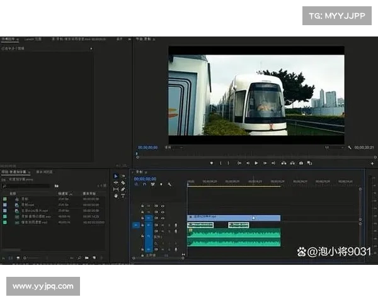This screenshot has width=378, height=302.
Task: Open playback resolution dropdown in program monitor
Action: point(334,147)
